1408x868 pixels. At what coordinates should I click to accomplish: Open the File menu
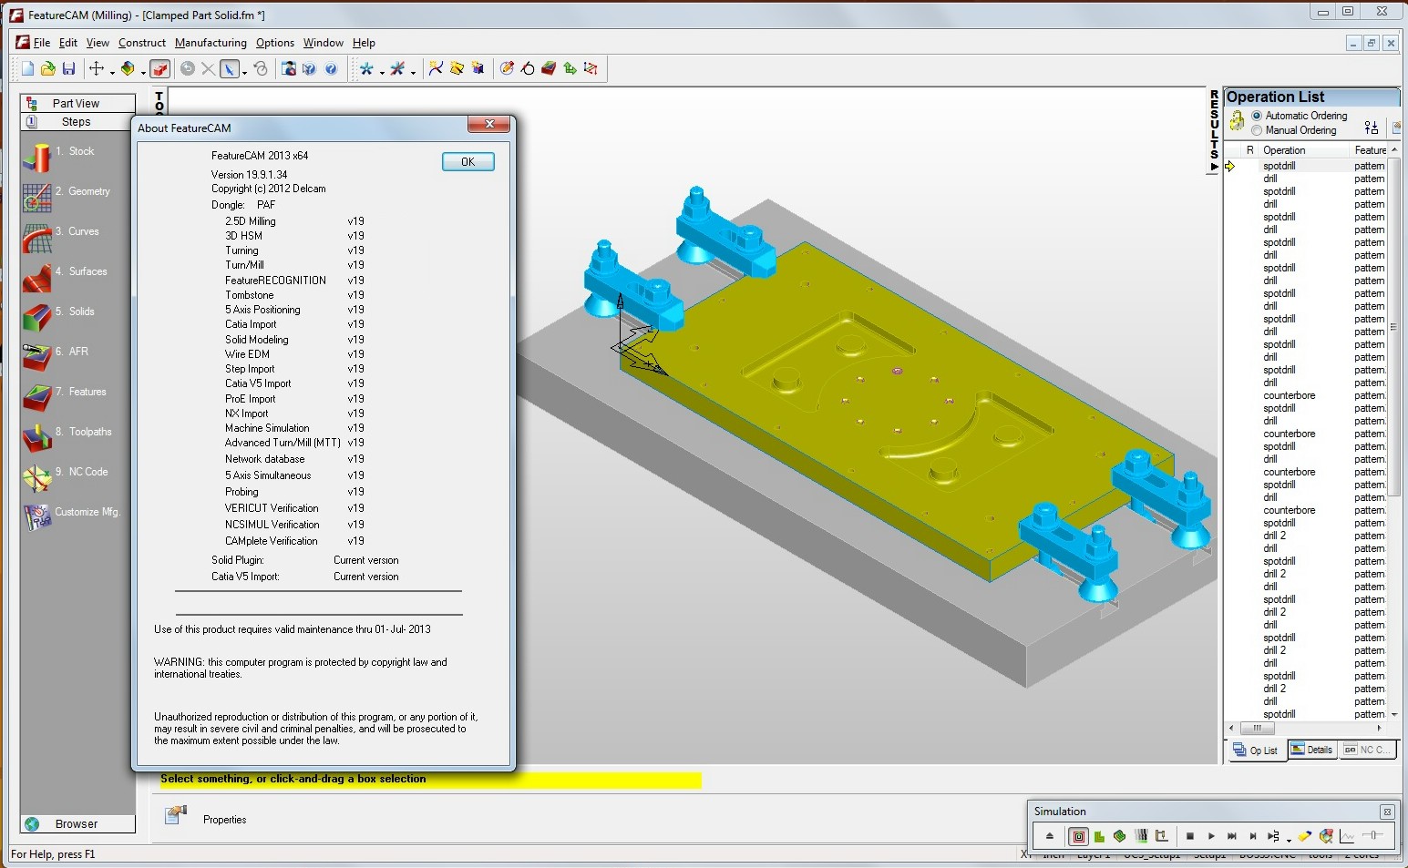click(x=42, y=43)
